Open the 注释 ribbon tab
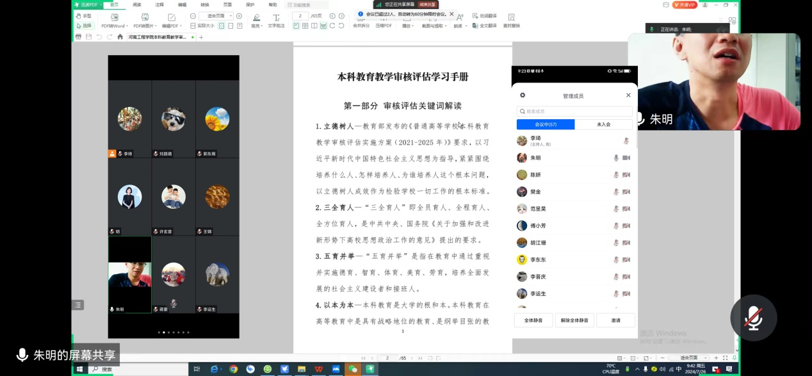This screenshot has height=376, width=812. (159, 4)
